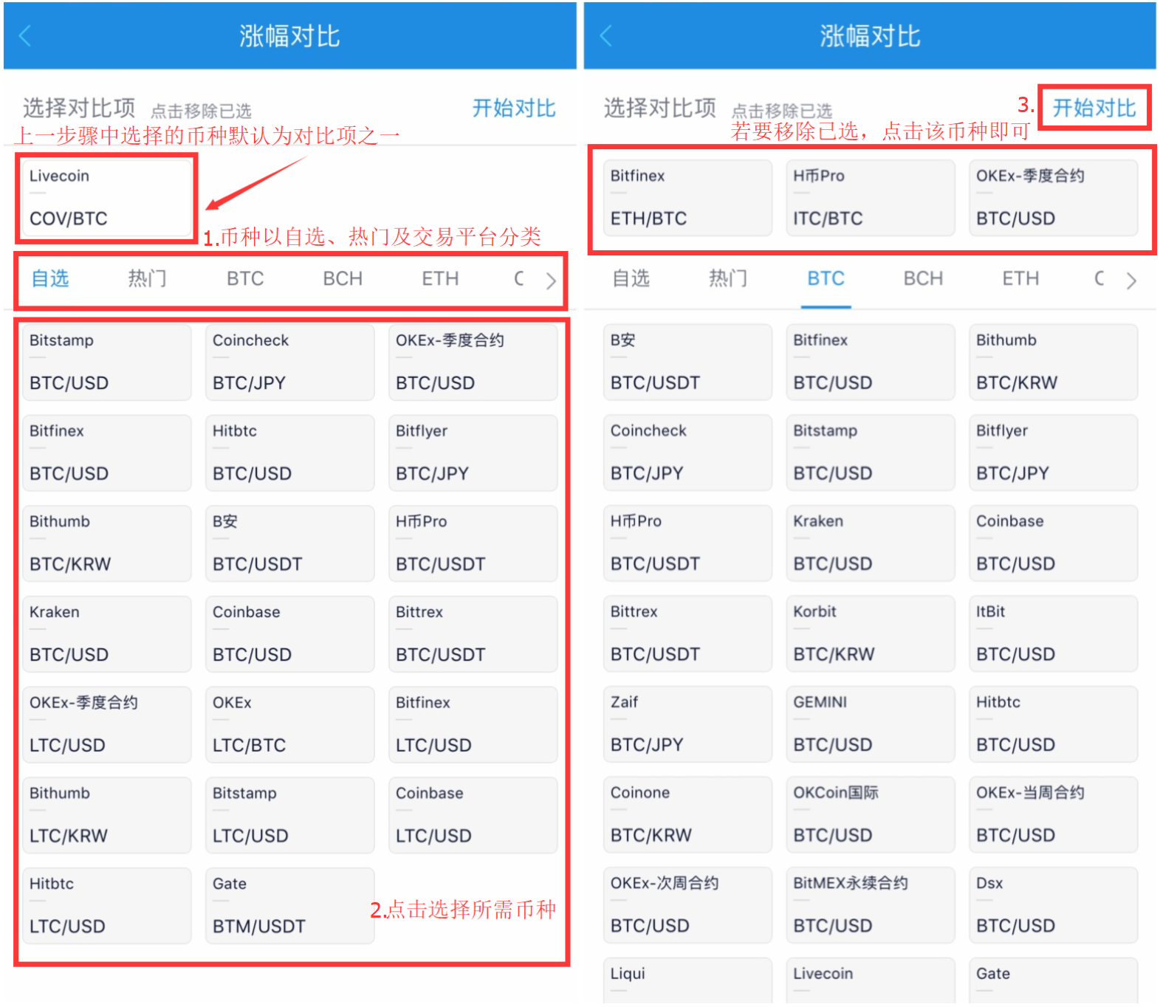Choose Hitbtc LTC/USD card
The height and width of the screenshot is (1007, 1160).
tap(106, 906)
